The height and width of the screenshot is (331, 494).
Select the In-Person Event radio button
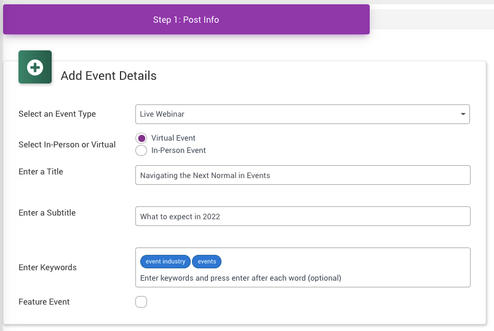(141, 150)
